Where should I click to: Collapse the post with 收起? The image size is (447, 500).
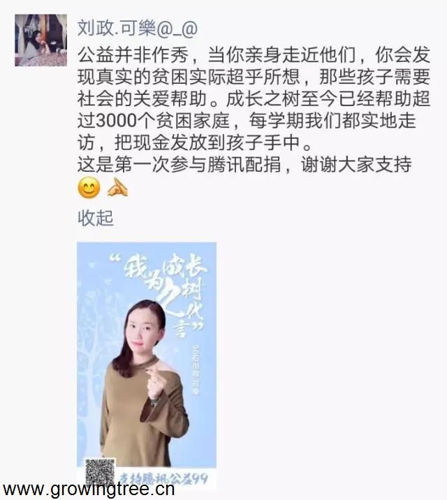96,218
